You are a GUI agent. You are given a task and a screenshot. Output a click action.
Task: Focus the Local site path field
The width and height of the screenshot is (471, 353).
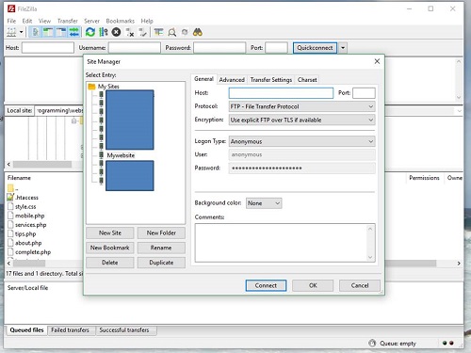click(x=59, y=111)
